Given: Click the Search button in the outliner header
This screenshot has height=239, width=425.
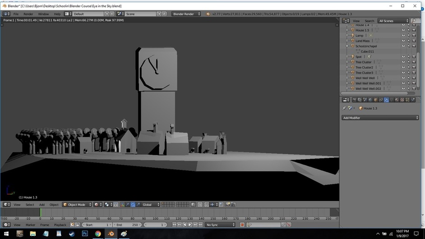Looking at the screenshot, I should [x=369, y=21].
